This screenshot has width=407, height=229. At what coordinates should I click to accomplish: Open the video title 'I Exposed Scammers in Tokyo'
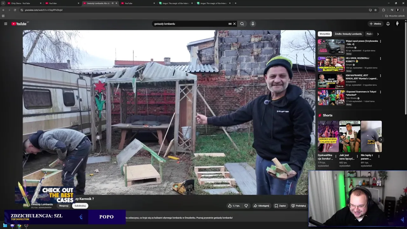361,93
